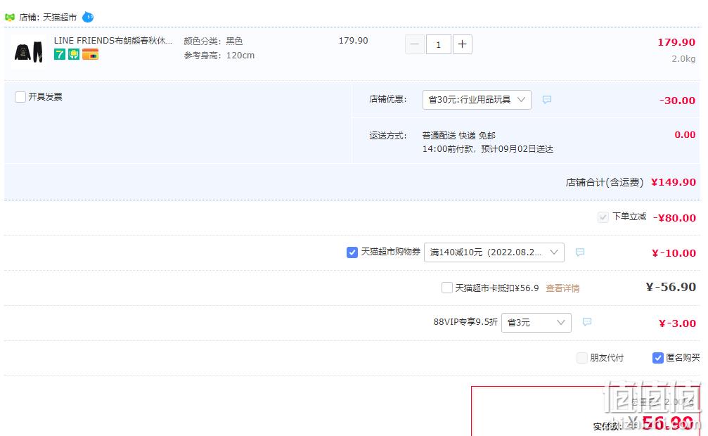Click the shipping fee 0.00 amount
The height and width of the screenshot is (436, 708).
[x=685, y=134]
